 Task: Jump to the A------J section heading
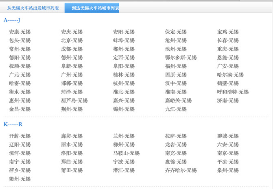point(12,20)
